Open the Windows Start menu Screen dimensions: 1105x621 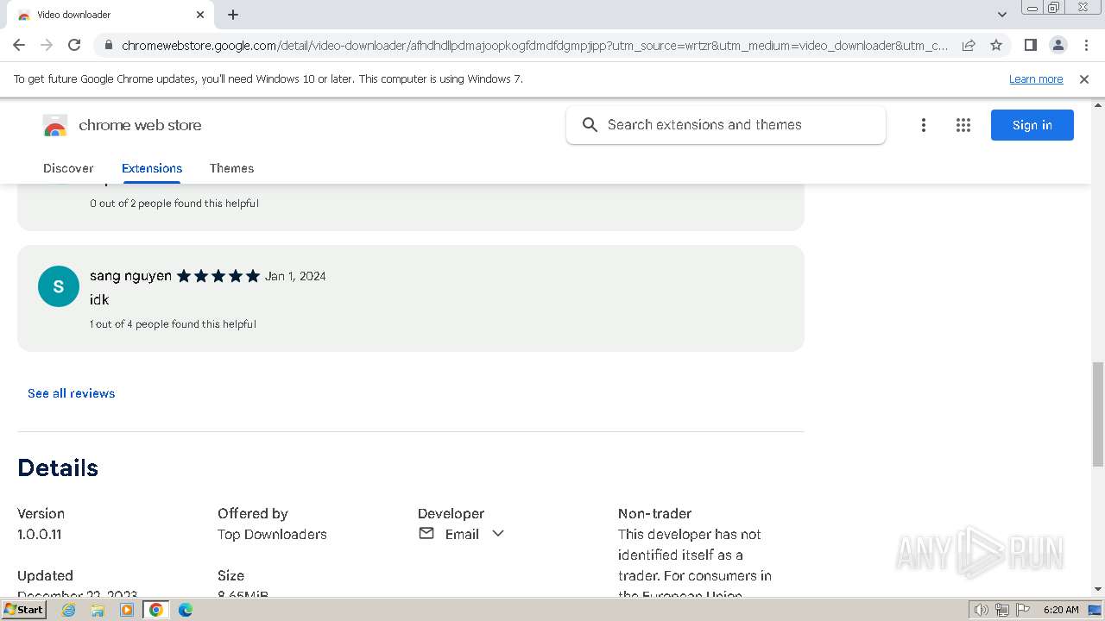pyautogui.click(x=23, y=610)
